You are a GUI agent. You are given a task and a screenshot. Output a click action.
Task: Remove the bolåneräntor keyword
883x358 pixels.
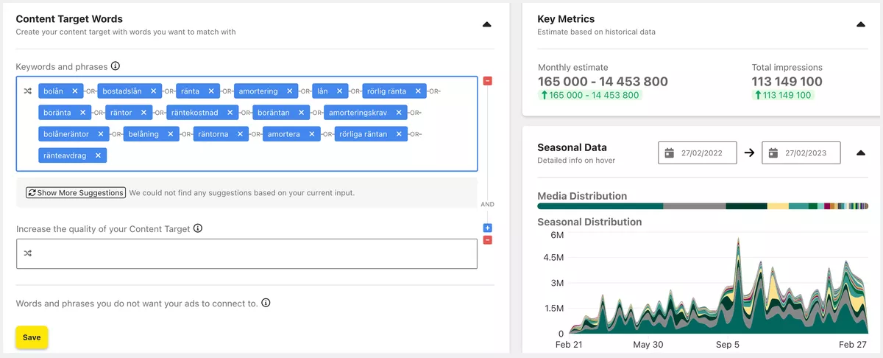click(100, 134)
